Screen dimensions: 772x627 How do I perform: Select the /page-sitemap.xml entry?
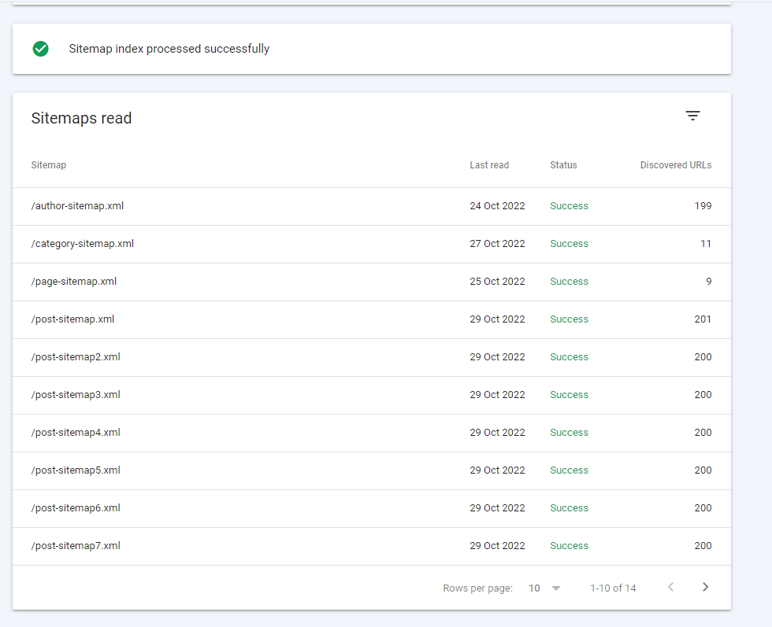pyautogui.click(x=74, y=282)
